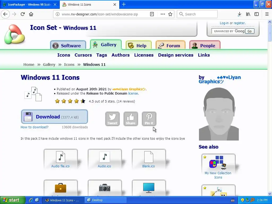Show site information icon in address bar
This screenshot has width=272, height=204.
click(58, 14)
